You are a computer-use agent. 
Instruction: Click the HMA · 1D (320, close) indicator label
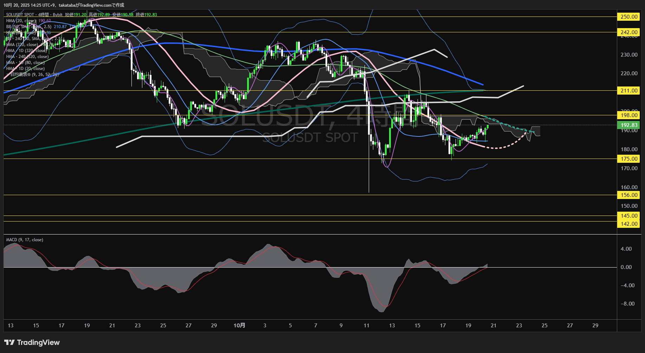pos(26,51)
